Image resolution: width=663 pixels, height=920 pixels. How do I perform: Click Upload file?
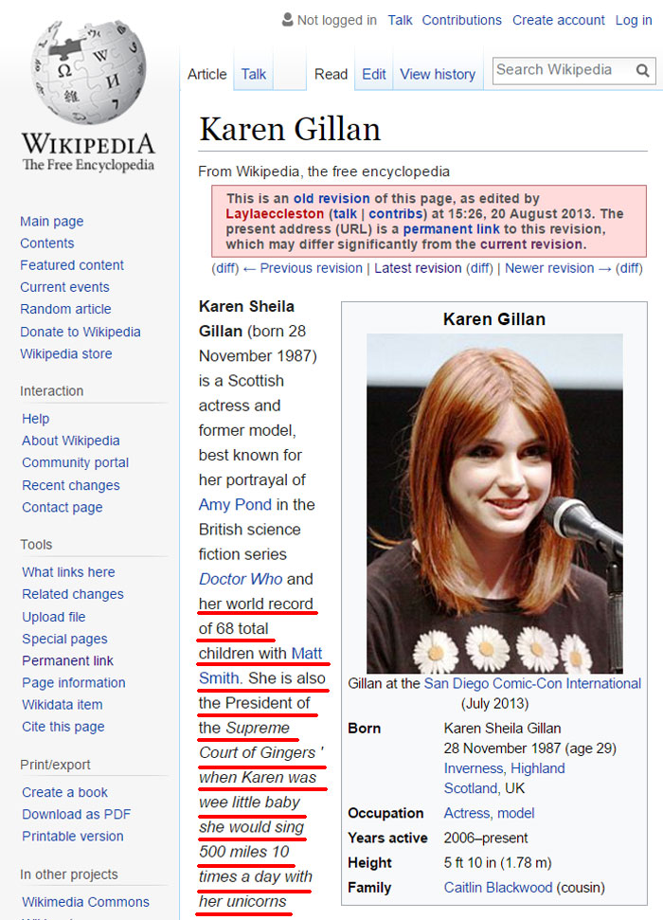(x=54, y=617)
